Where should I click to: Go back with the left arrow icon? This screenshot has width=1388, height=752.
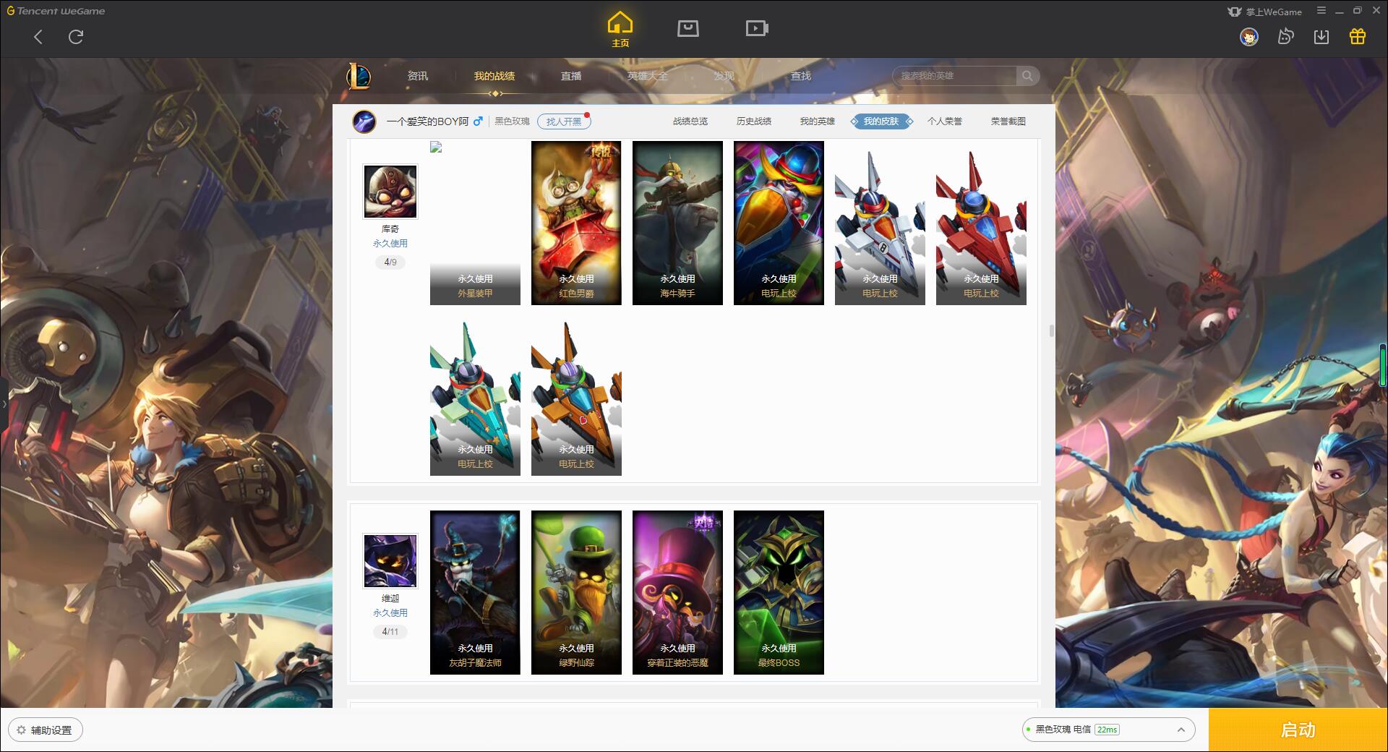point(38,37)
